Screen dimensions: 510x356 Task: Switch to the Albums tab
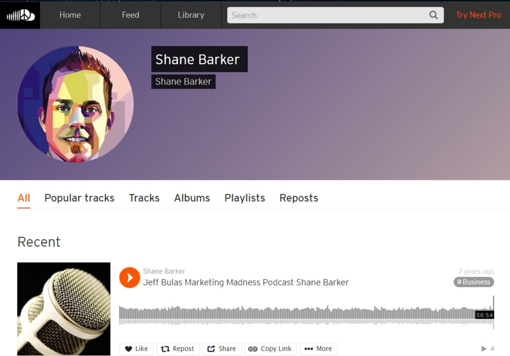click(192, 198)
